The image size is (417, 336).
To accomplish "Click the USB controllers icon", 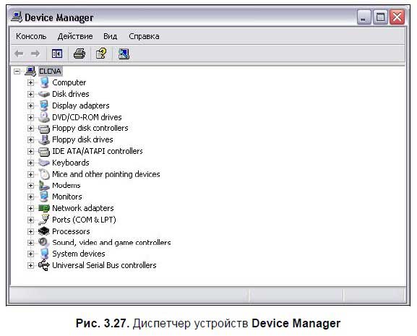I will (44, 265).
